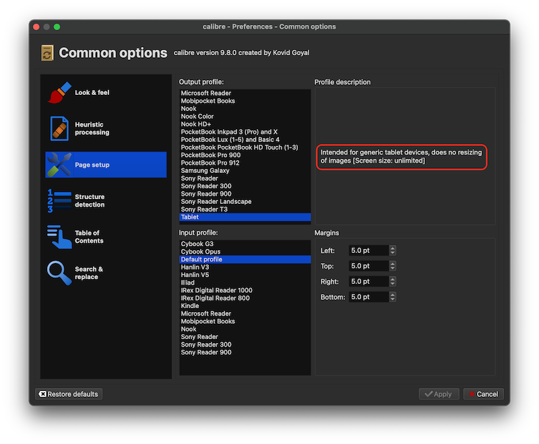Select PocketBook Pro 912 profile
The image size is (539, 444).
245,163
